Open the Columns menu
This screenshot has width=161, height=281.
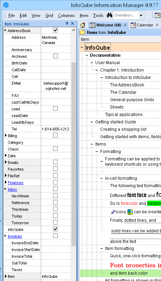click(x=66, y=16)
